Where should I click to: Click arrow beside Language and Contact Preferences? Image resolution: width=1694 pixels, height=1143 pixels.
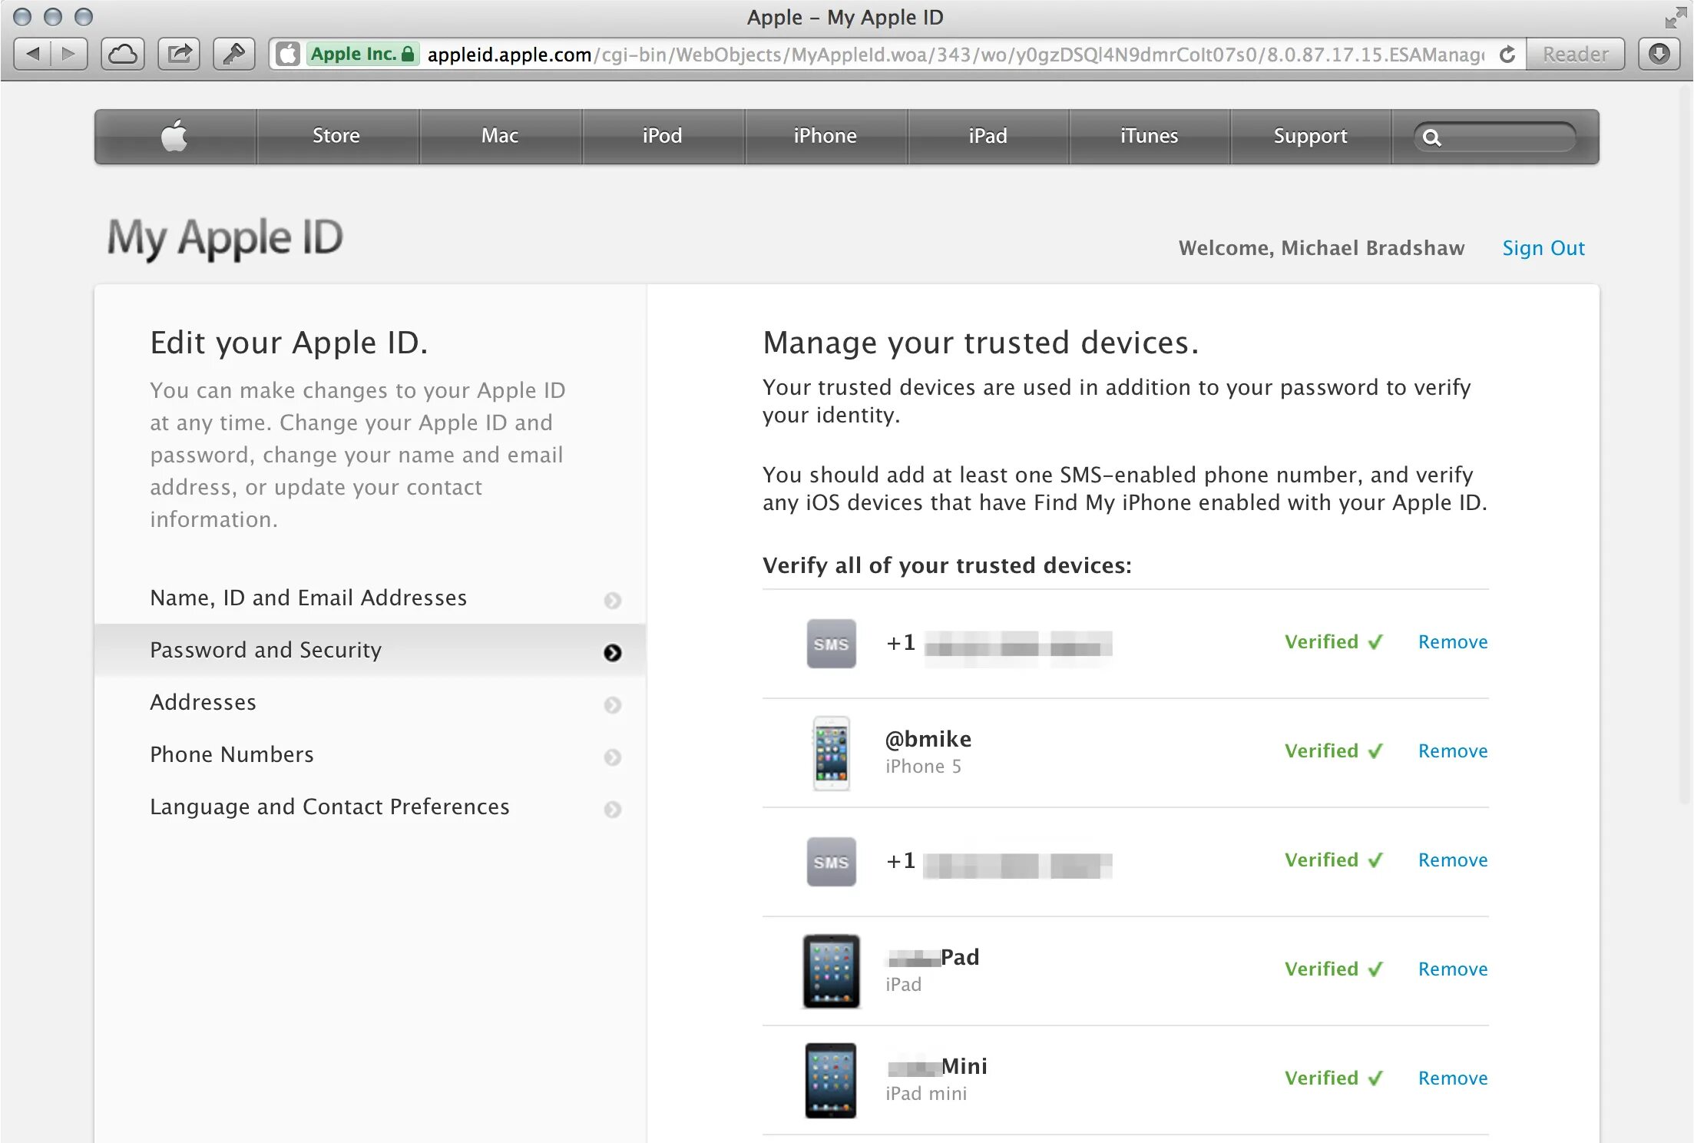(612, 809)
